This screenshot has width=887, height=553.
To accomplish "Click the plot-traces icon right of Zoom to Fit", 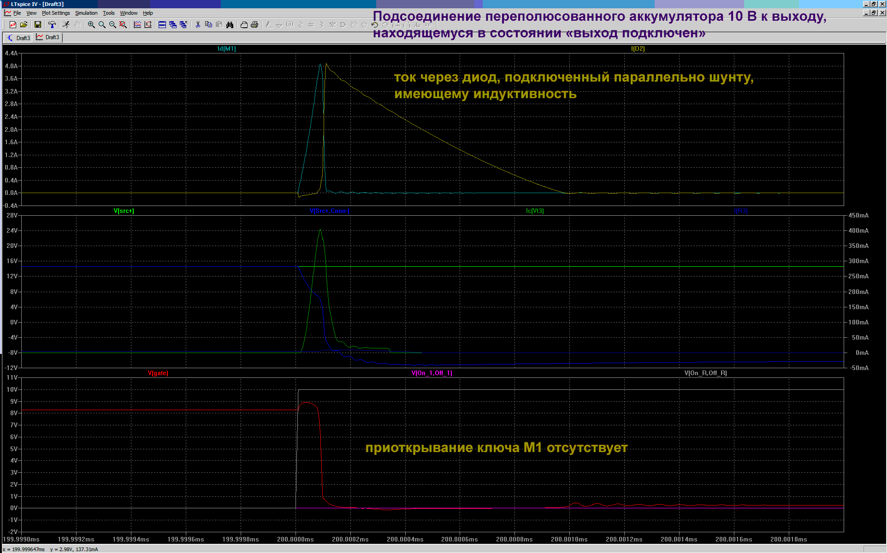I will [x=137, y=24].
